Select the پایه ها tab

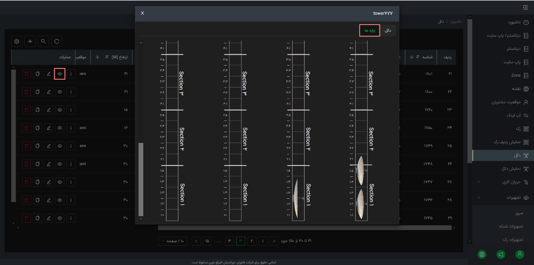(370, 31)
